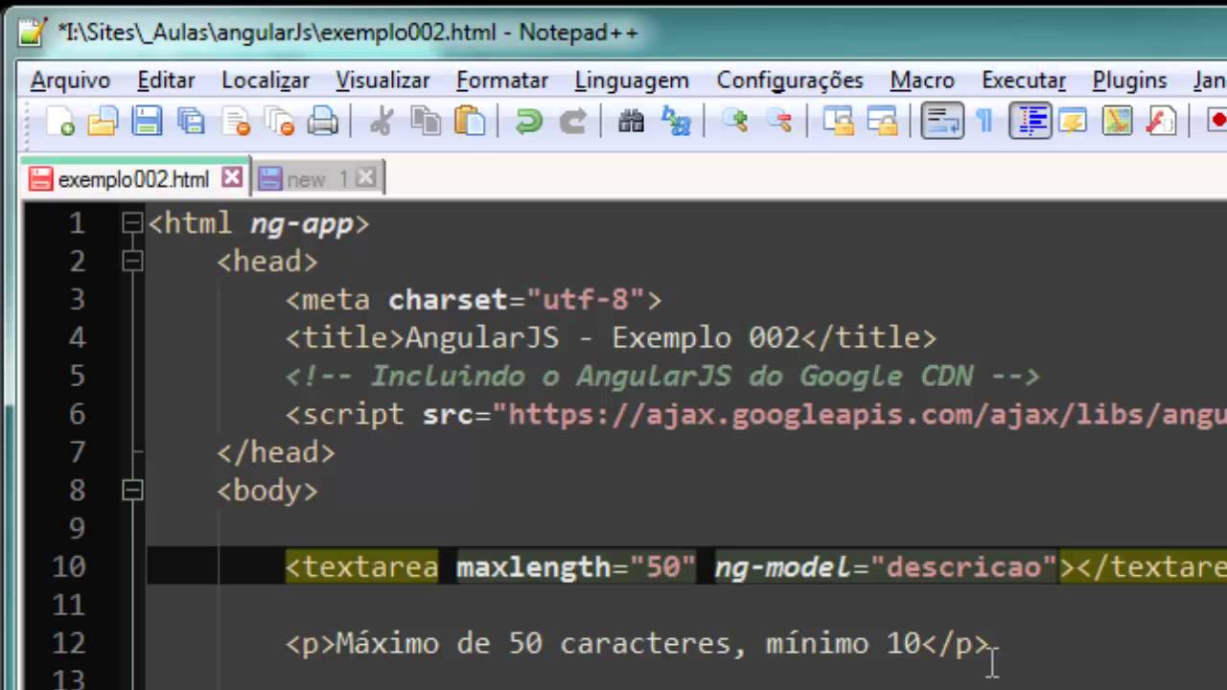Toggle the Show indent guide button
This screenshot has height=690, width=1227.
[1030, 122]
